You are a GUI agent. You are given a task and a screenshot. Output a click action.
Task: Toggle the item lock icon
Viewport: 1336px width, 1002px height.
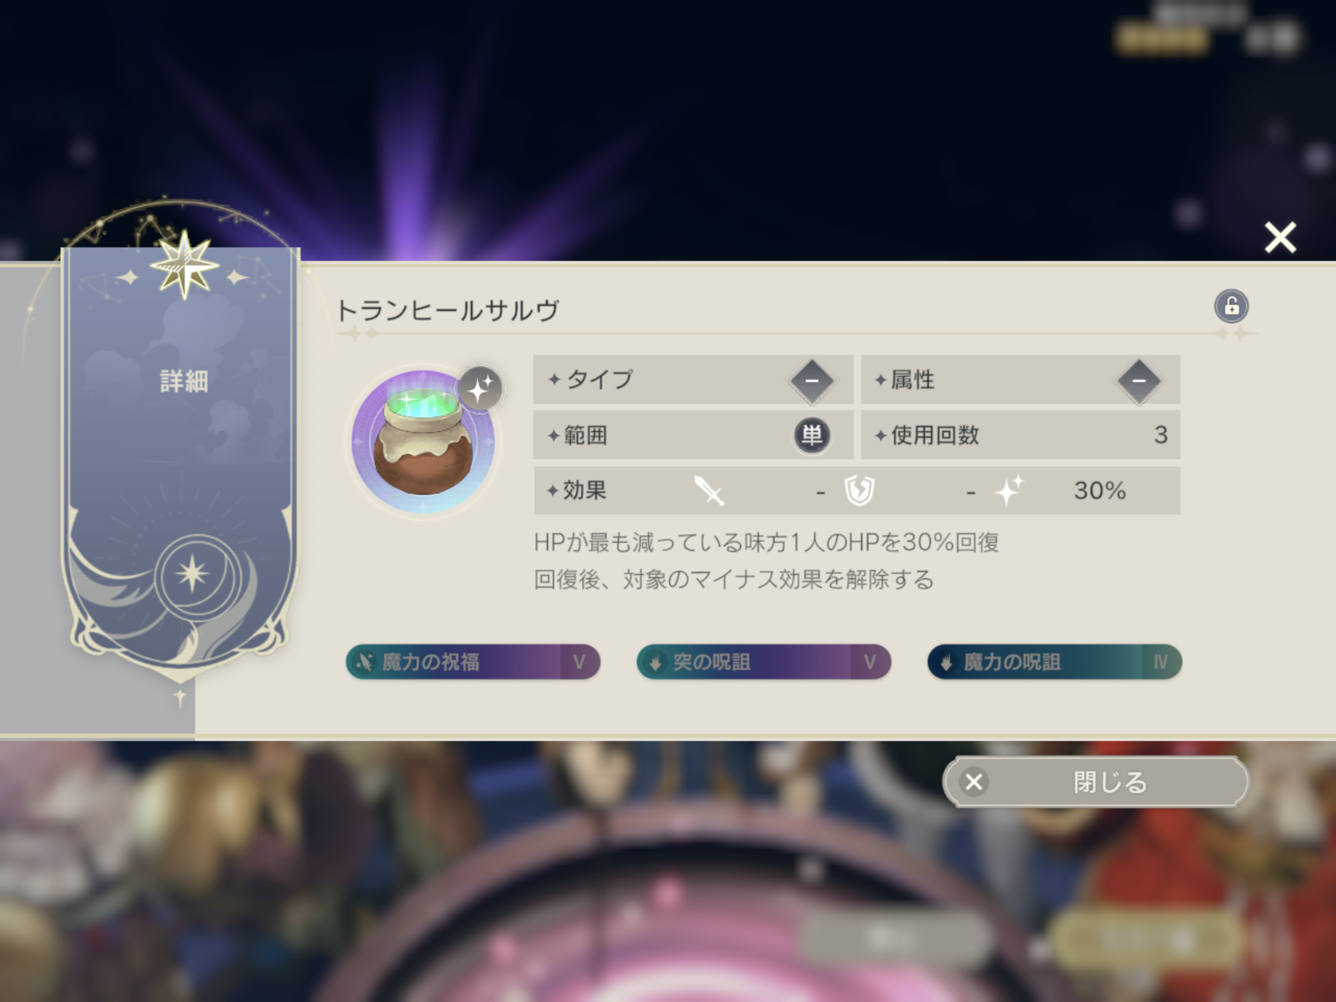pyautogui.click(x=1231, y=306)
